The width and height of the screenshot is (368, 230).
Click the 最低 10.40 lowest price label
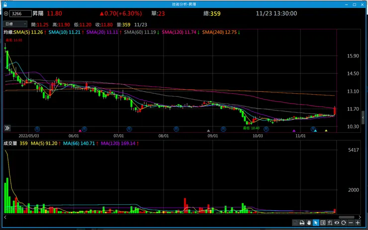(251, 128)
